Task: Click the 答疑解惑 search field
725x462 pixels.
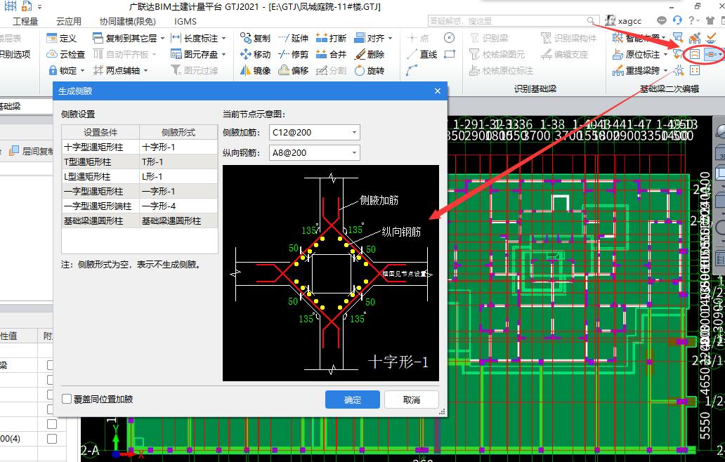Action: point(508,21)
